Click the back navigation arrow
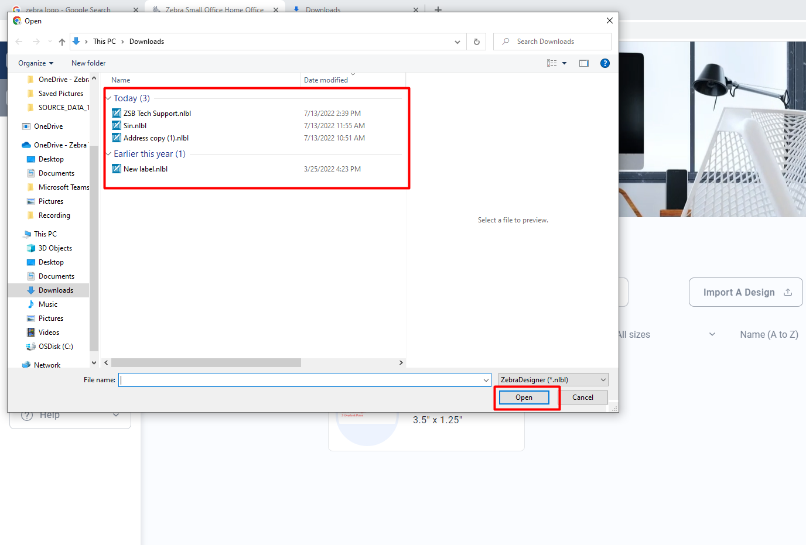Screen dimensions: 806x545 19,41
